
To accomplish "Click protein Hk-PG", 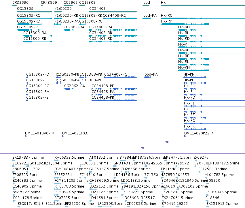I will coord(189,121).
